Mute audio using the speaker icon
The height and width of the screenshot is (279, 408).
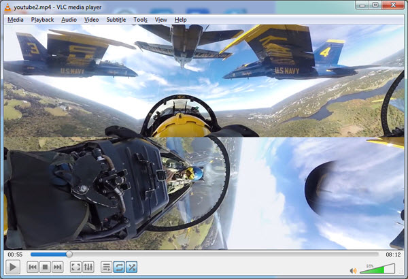coord(353,270)
